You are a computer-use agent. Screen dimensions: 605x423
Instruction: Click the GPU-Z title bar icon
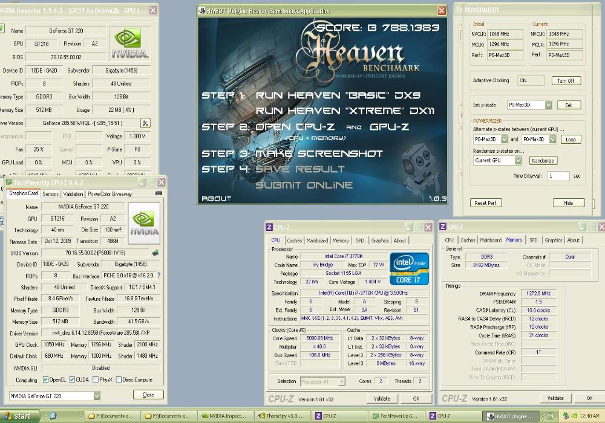point(9,182)
